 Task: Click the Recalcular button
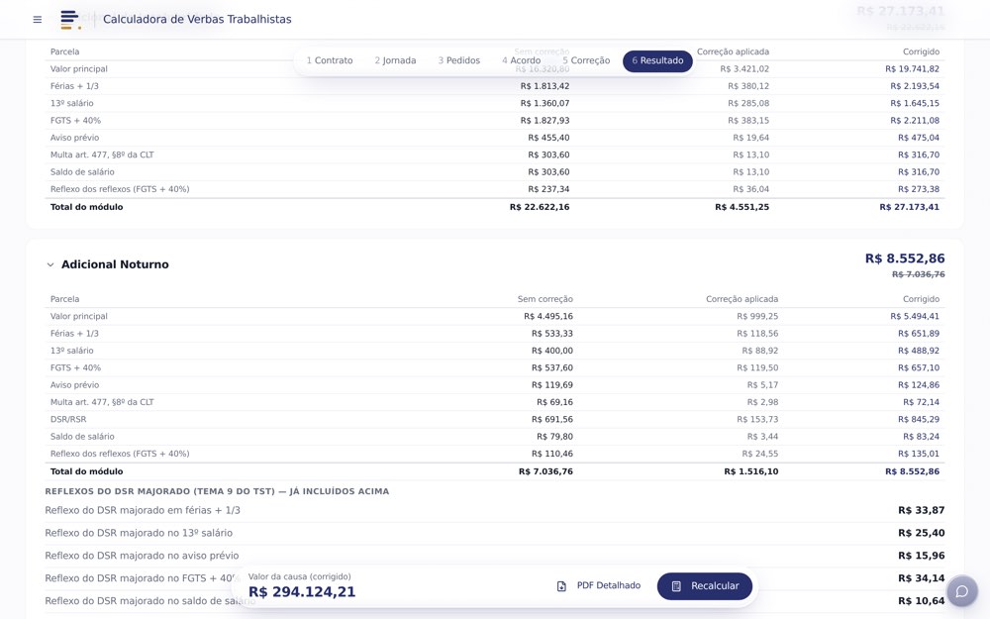point(705,586)
